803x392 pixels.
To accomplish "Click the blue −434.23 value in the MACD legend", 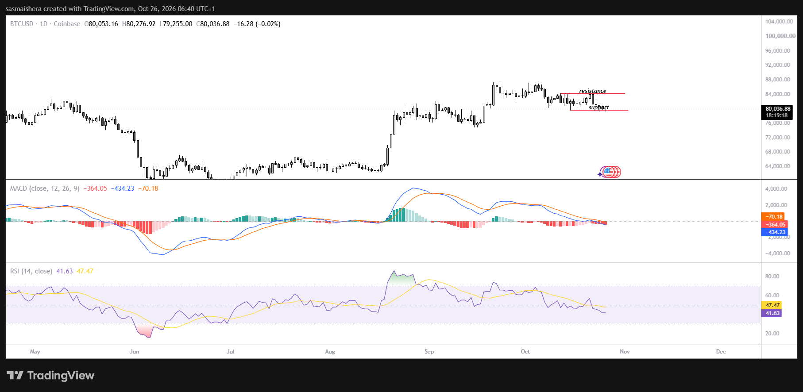I will [123, 188].
